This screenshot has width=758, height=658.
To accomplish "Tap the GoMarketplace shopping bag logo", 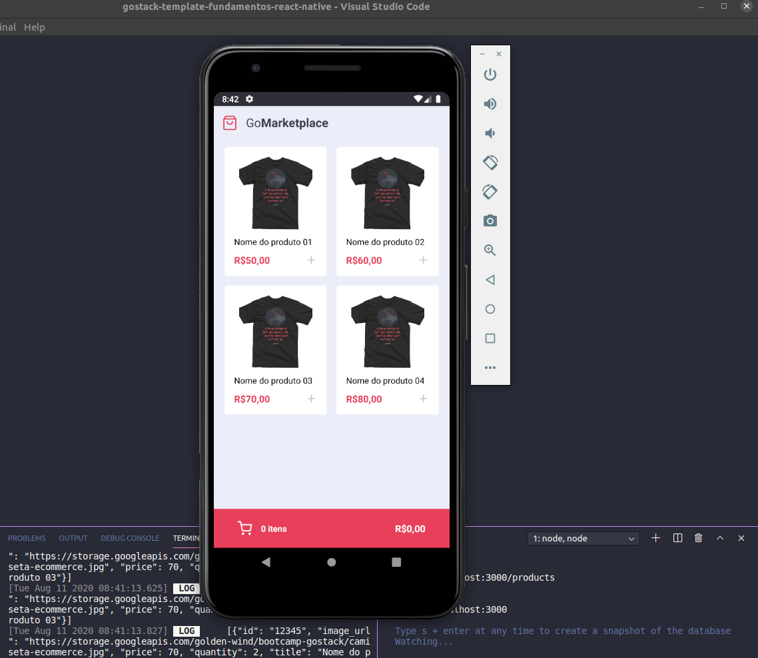I will pos(230,123).
